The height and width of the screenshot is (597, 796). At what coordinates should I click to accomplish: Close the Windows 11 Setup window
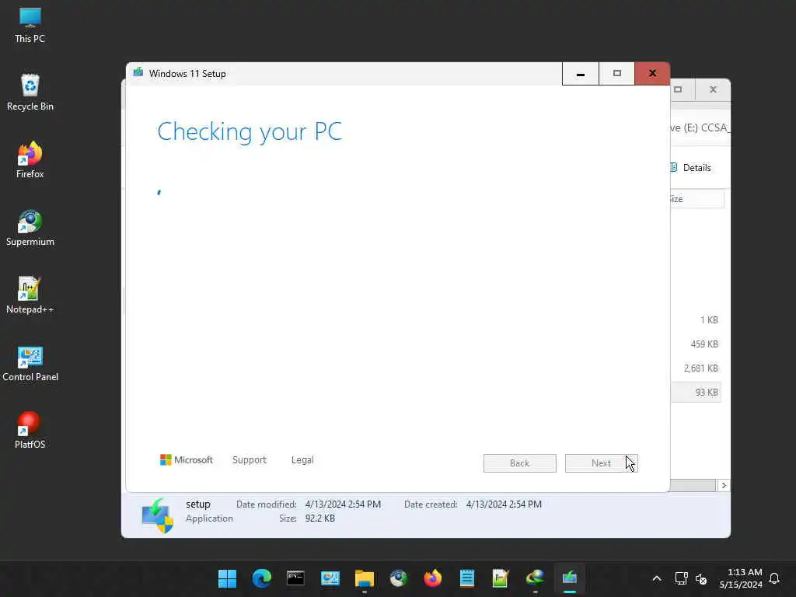652,74
